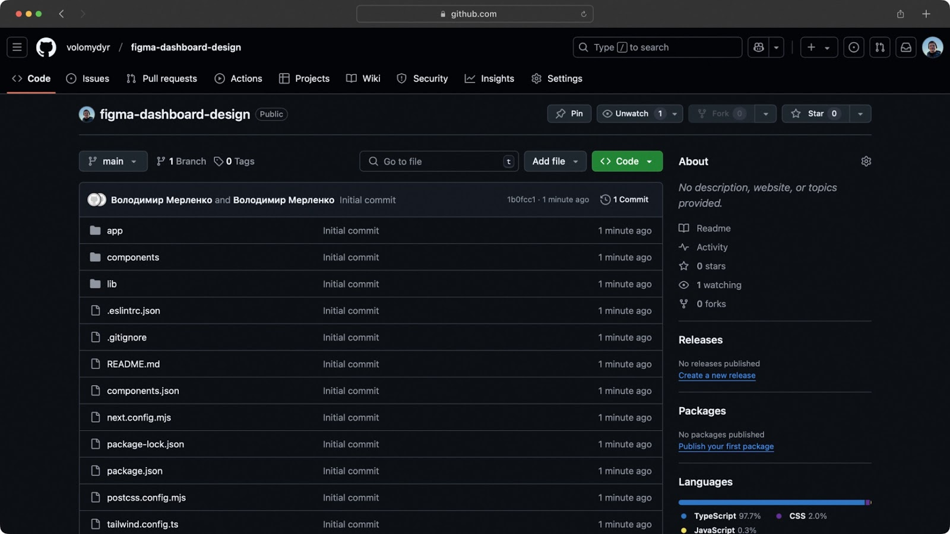Click the pull requests icon in header
This screenshot has height=534, width=950.
[880, 47]
